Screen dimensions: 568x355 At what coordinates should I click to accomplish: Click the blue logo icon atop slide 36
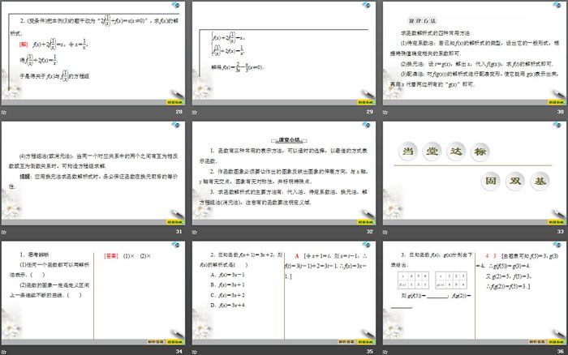[557, 245]
